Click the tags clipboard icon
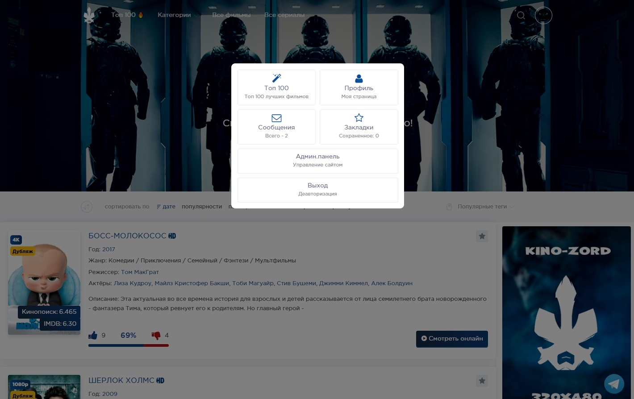Image resolution: width=634 pixels, height=399 pixels. [449, 207]
